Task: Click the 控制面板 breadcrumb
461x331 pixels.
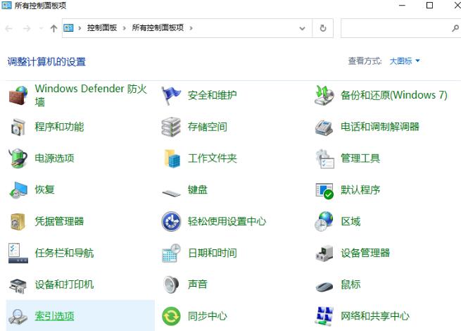Action: tap(102, 28)
